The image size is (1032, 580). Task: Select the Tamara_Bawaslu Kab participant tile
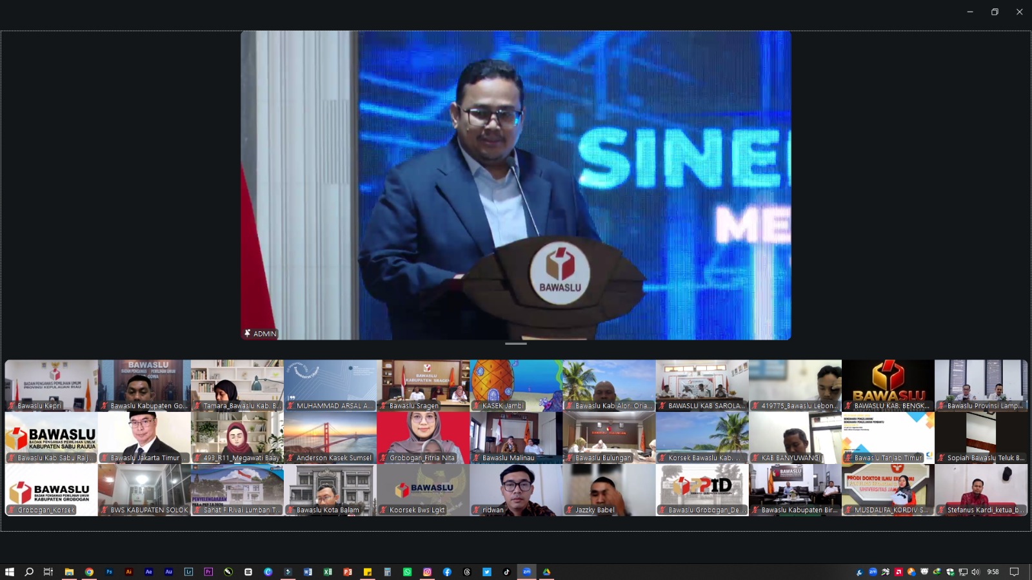point(237,385)
